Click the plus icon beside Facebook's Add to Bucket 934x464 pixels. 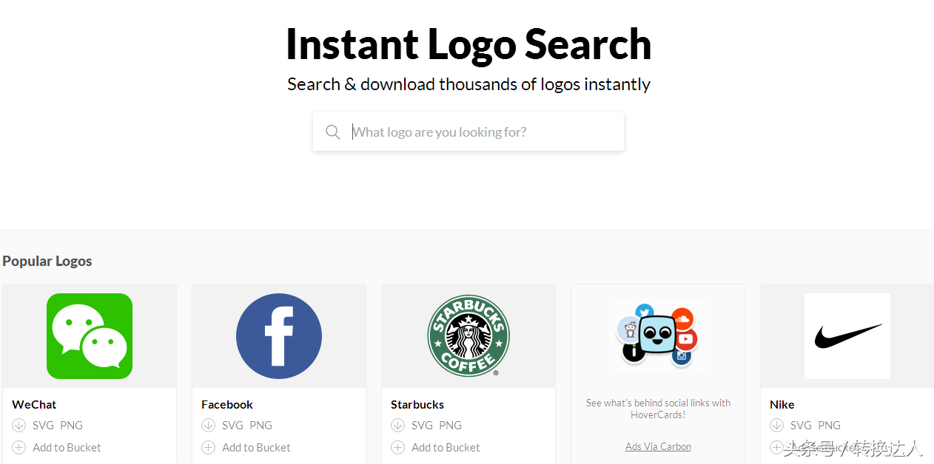point(209,447)
